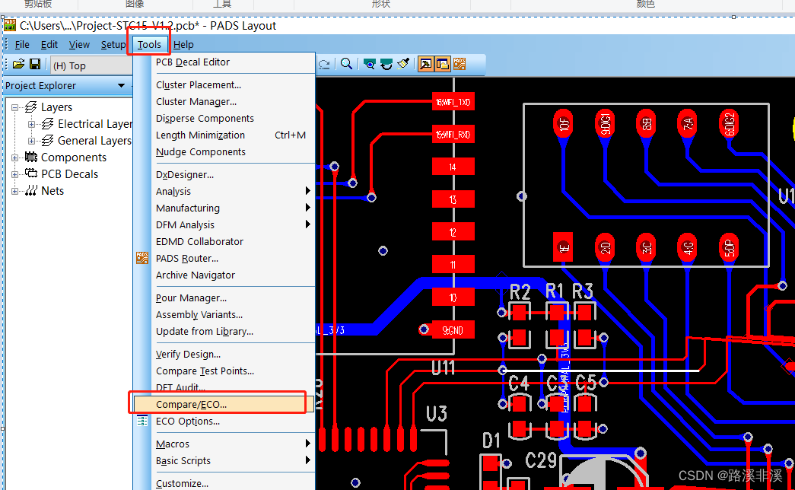Launch PADS Router from toolbar icon

pyautogui.click(x=460, y=64)
